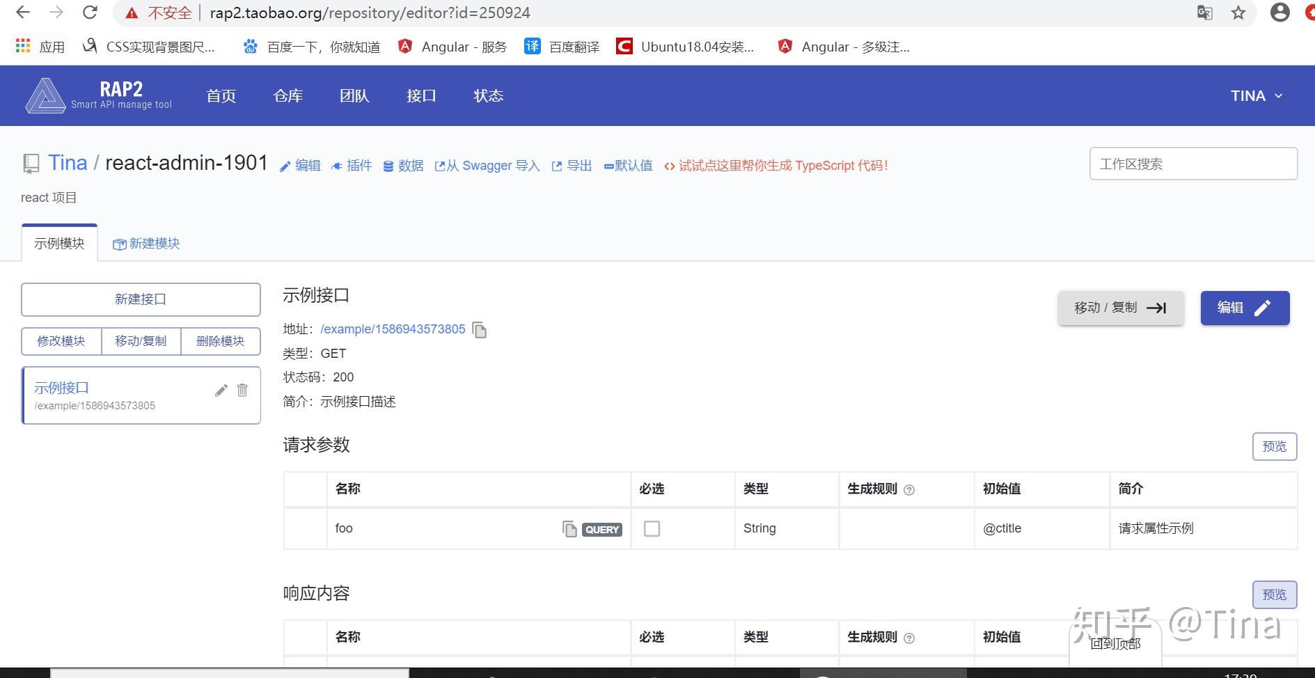Open the 仓库 navigation menu item
This screenshot has width=1315, height=678.
tap(288, 95)
